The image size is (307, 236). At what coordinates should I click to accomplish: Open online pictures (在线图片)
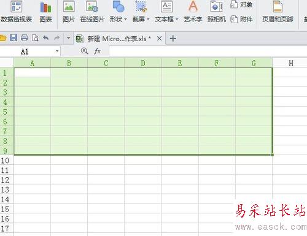click(x=92, y=12)
